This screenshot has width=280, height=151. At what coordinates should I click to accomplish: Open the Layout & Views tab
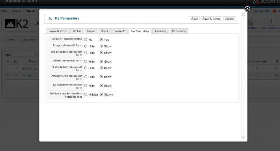58,31
